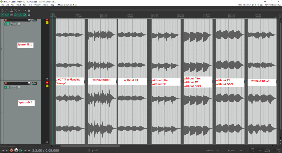The height and width of the screenshot is (153, 282).
Task: Open the Track menu
Action: 30,5
